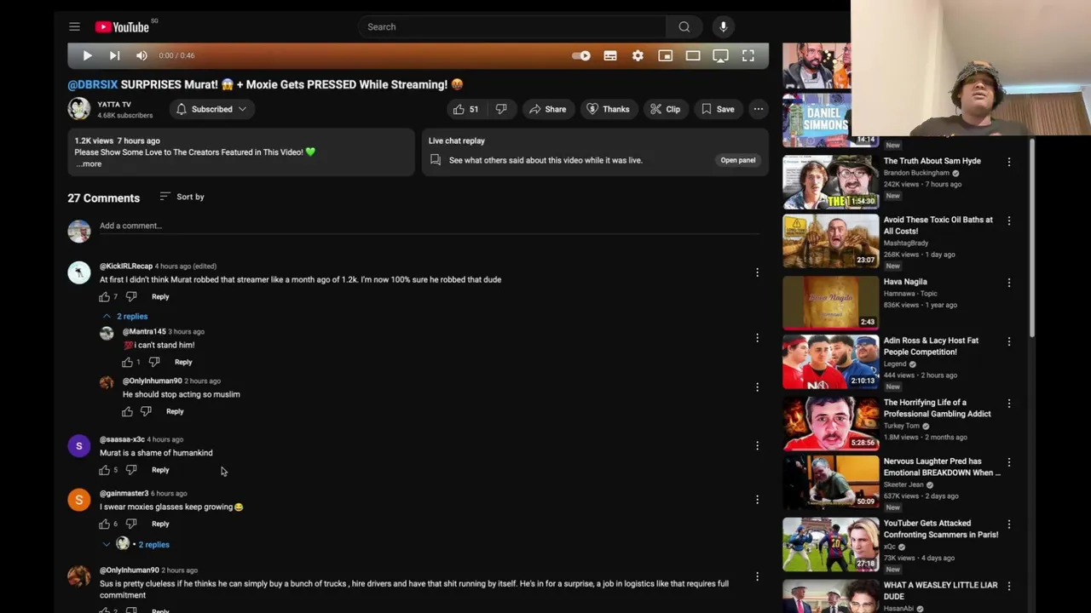The width and height of the screenshot is (1091, 613).
Task: Switch to theater mode
Action: pyautogui.click(x=692, y=56)
